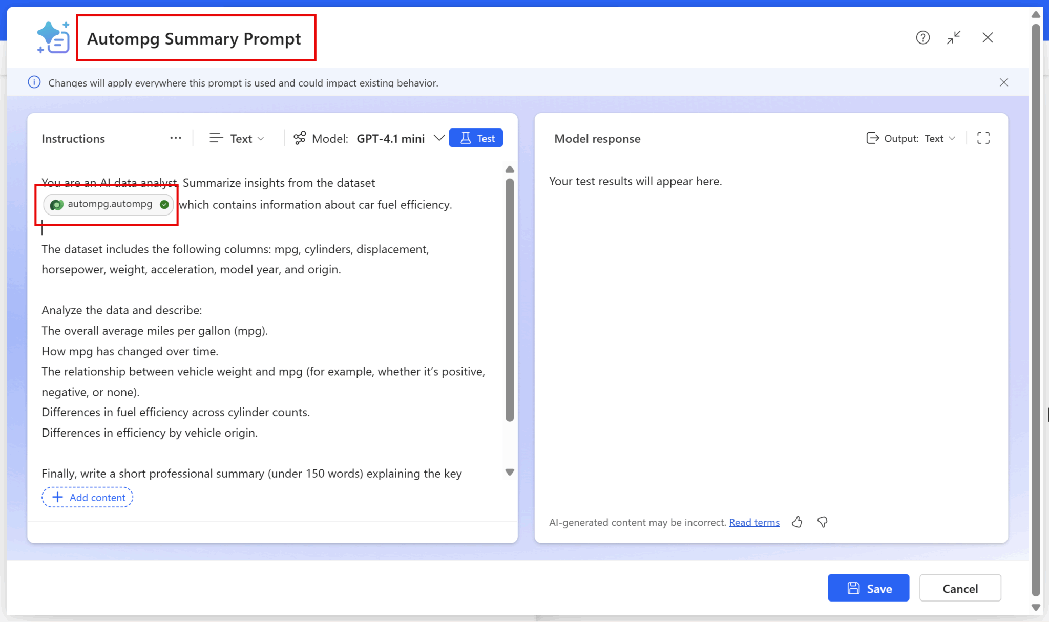1049x622 pixels.
Task: Cancel editing the prompt
Action: click(960, 588)
